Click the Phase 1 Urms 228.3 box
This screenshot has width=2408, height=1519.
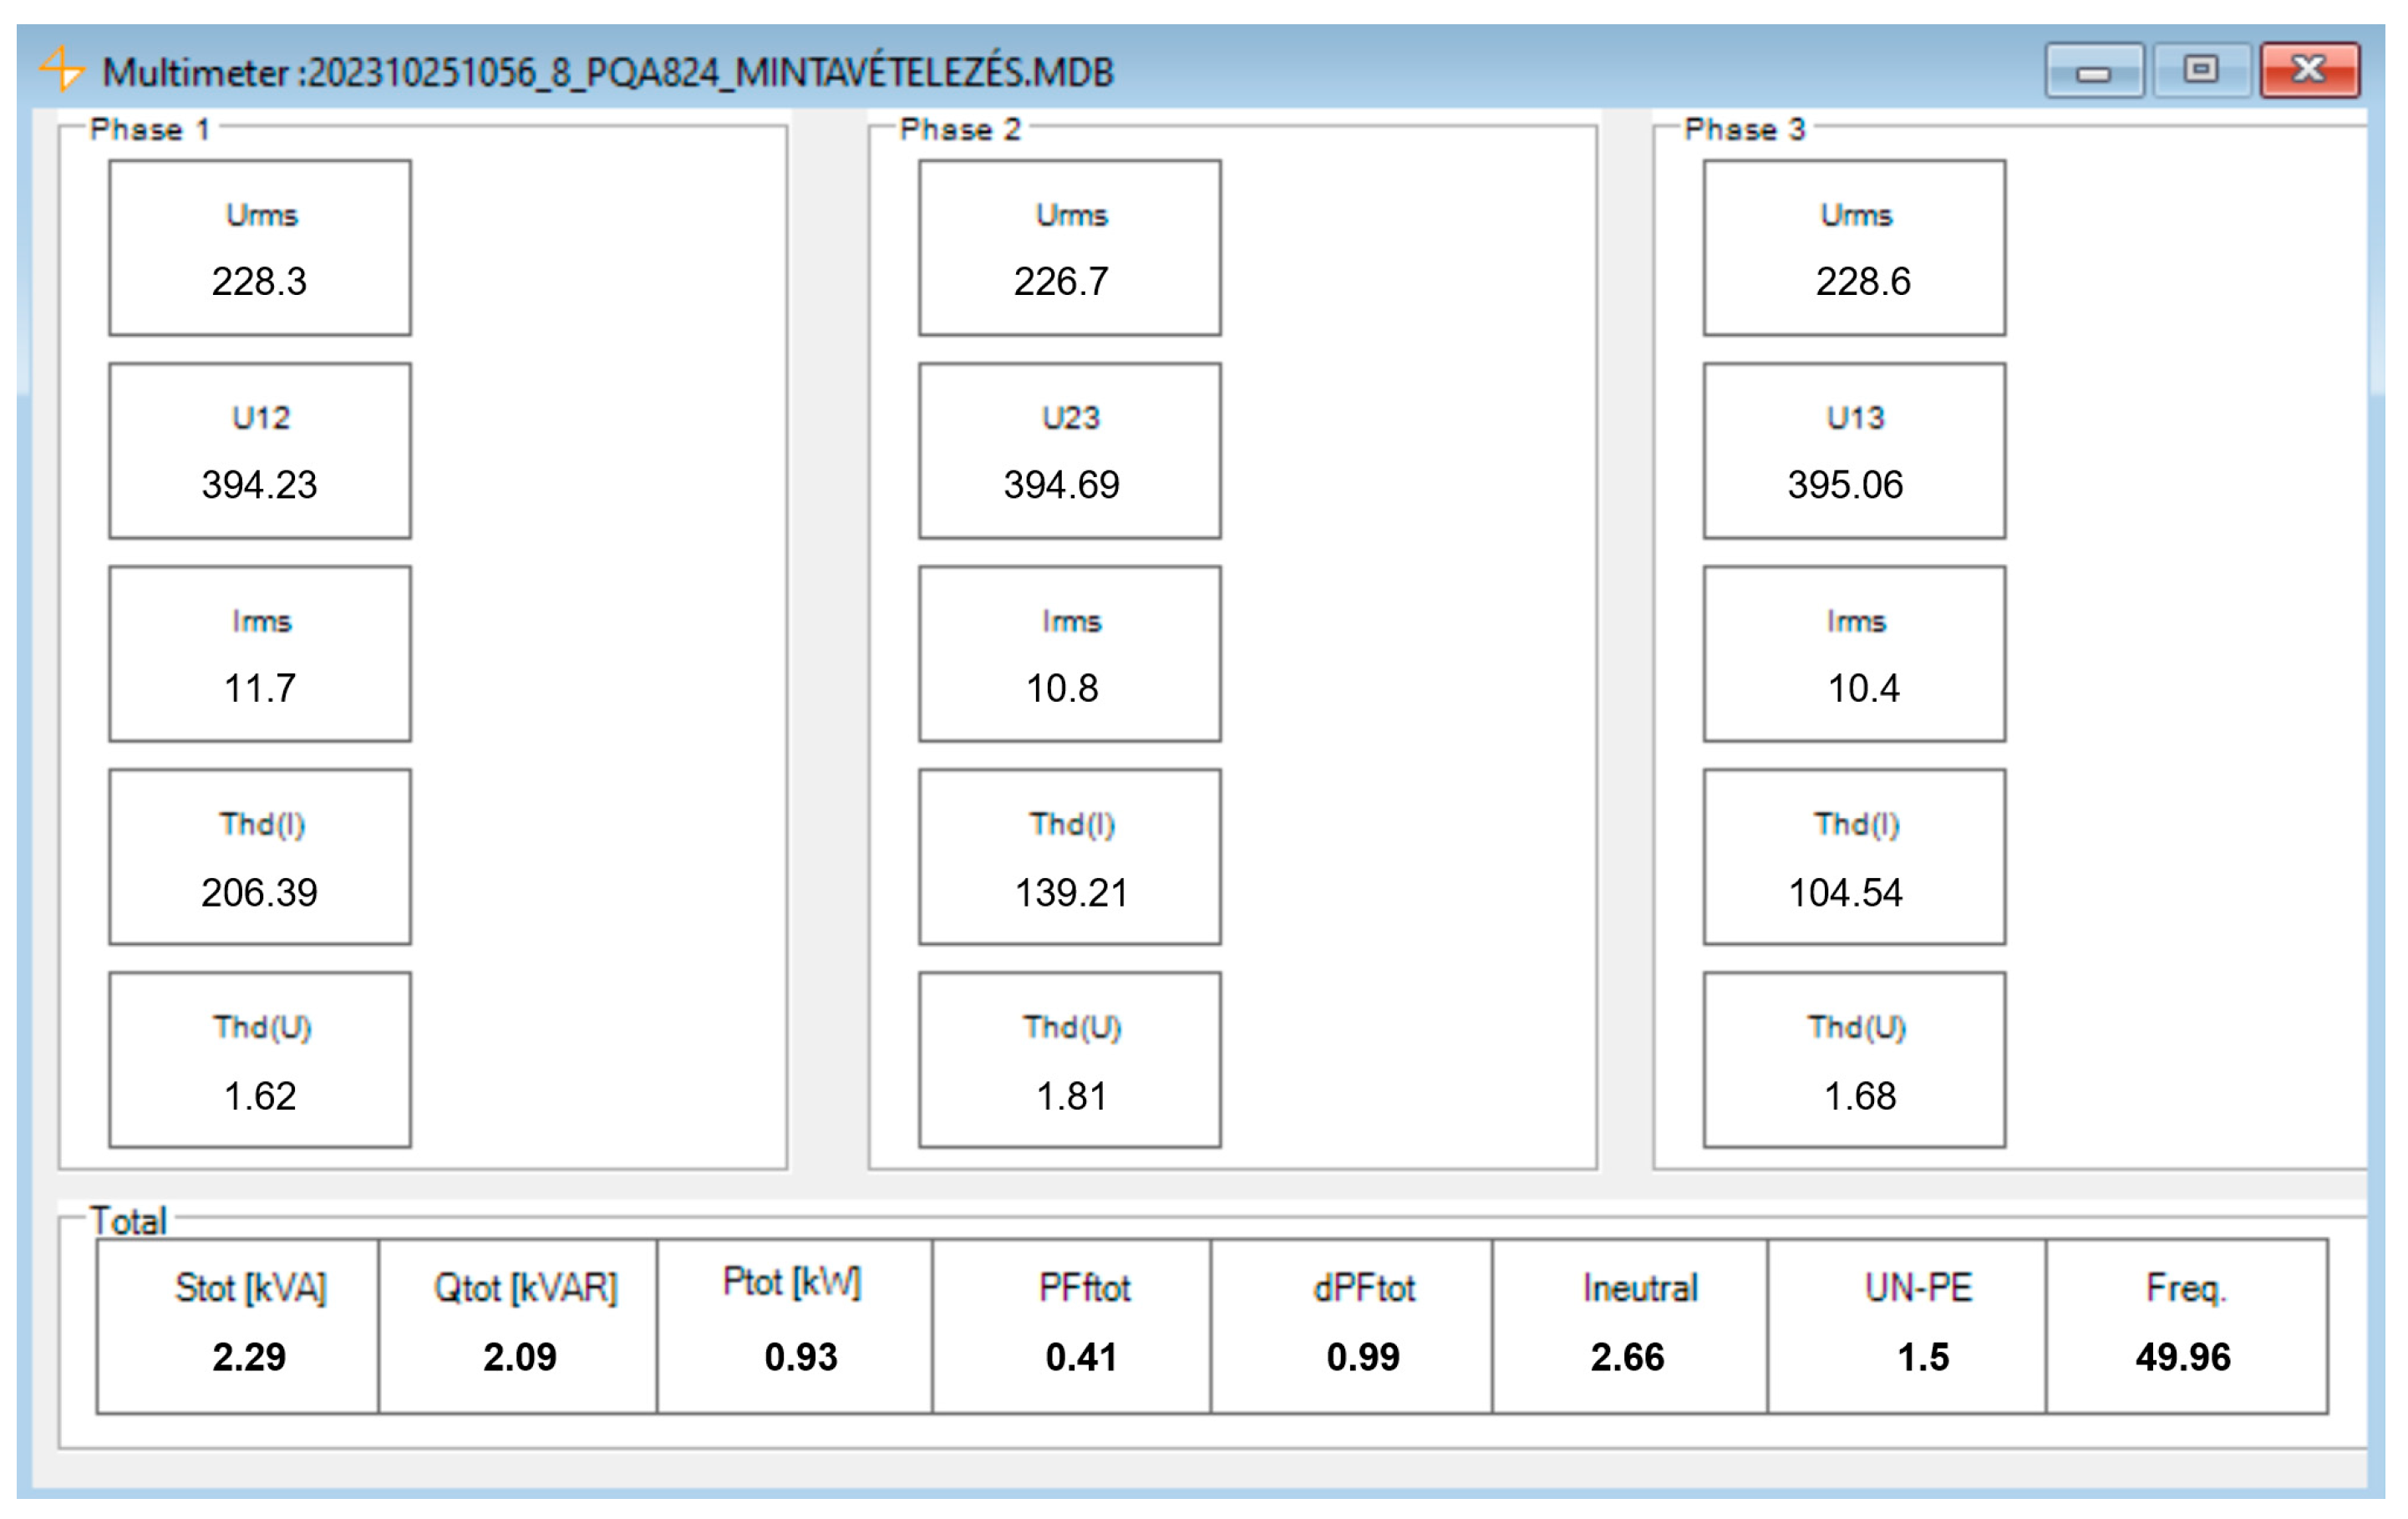coord(259,248)
